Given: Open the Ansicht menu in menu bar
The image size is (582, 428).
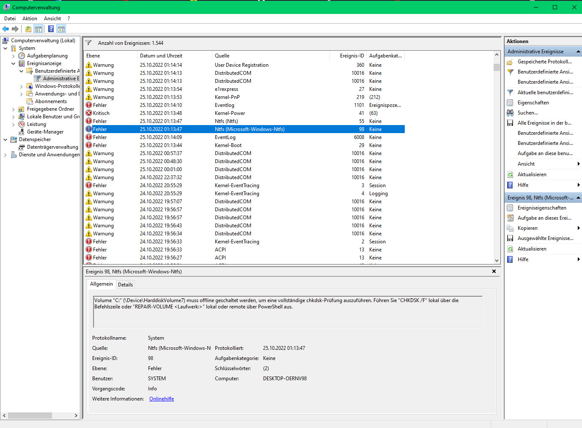Looking at the screenshot, I should (x=52, y=19).
